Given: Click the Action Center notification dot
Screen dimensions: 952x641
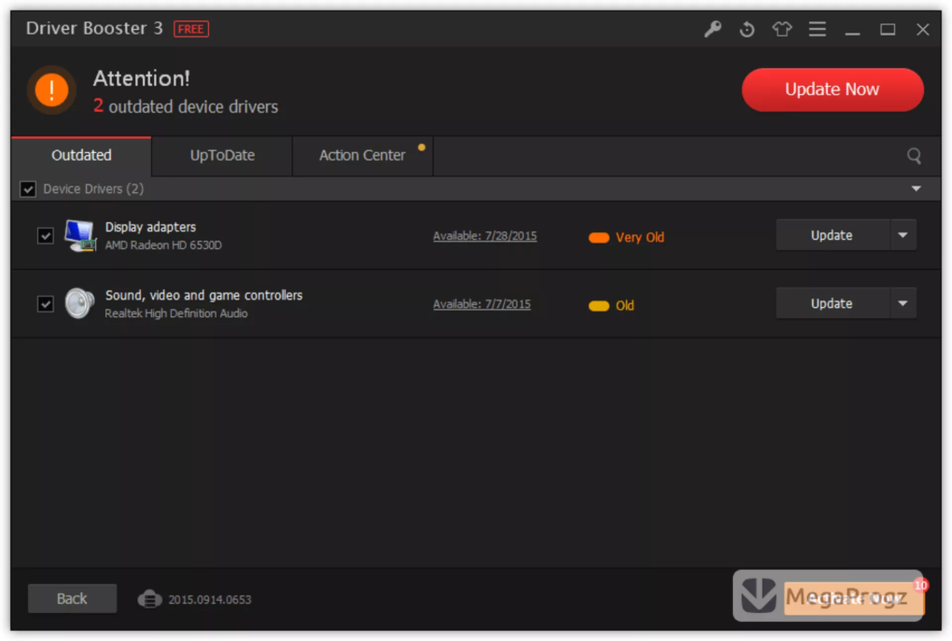Looking at the screenshot, I should 421,147.
